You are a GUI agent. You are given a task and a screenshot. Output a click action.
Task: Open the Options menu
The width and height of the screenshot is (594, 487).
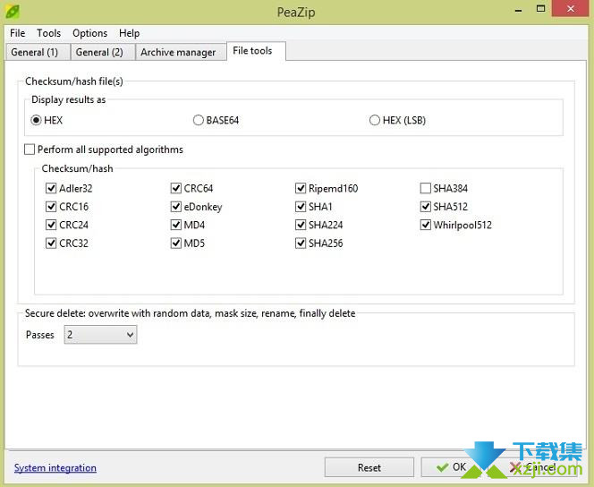(89, 33)
